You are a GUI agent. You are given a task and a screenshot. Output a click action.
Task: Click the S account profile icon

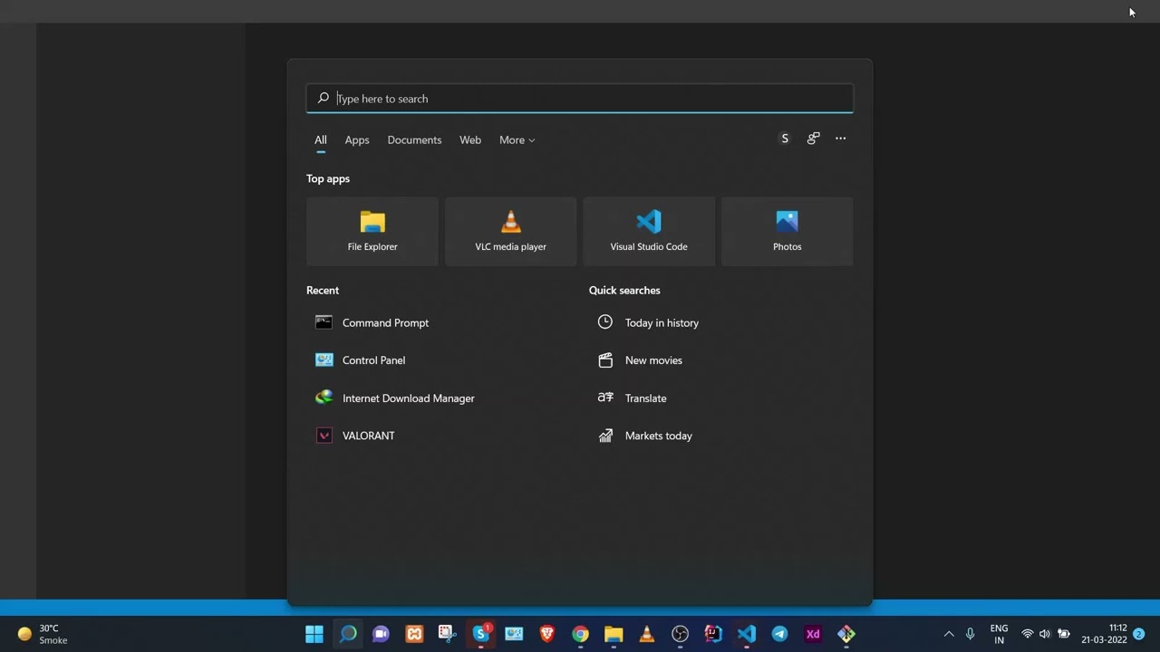pos(785,139)
